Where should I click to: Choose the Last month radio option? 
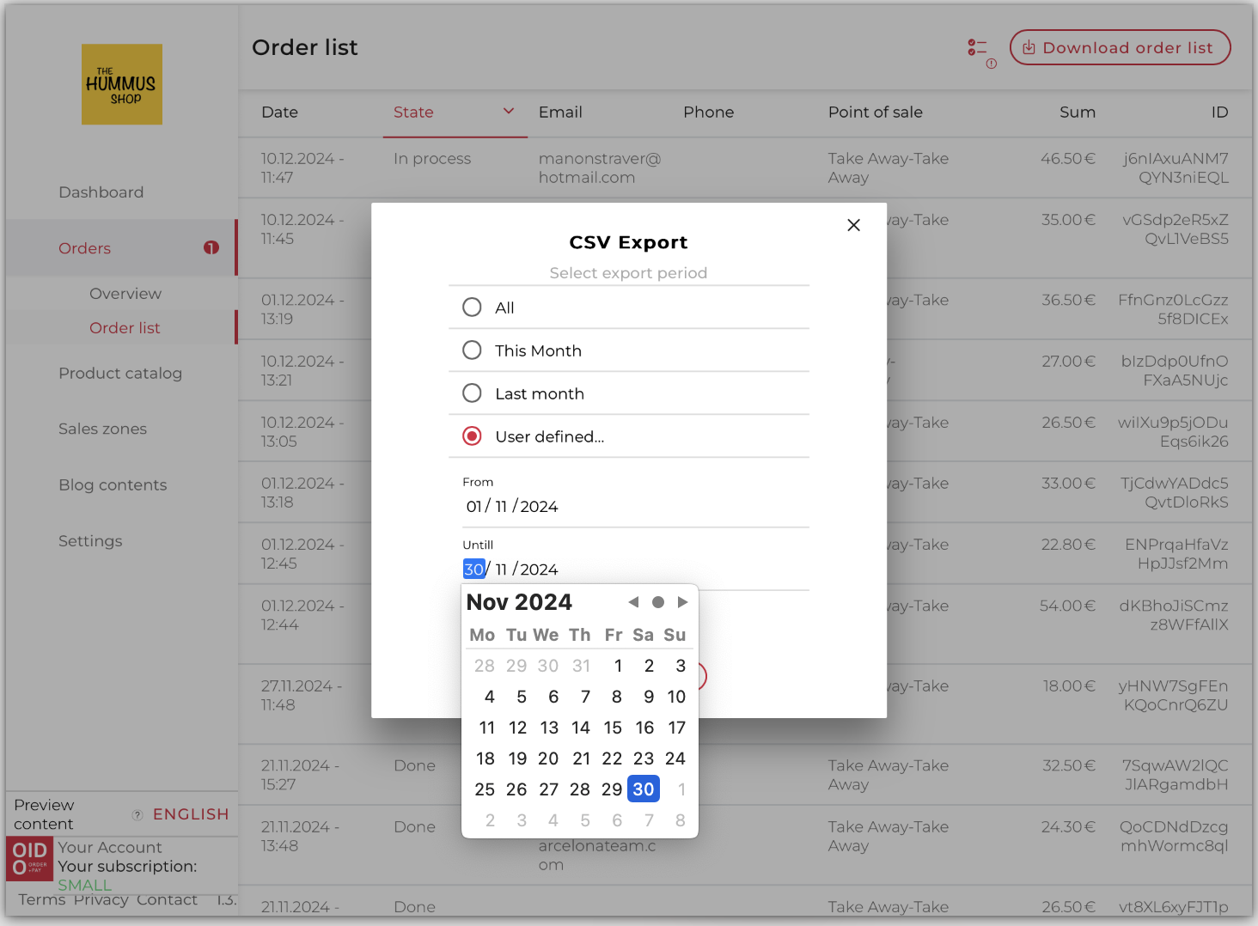[472, 393]
